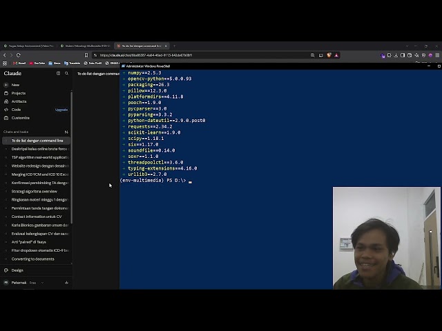Open News bookmark
The width and height of the screenshot is (442, 331).
[x=55, y=63]
